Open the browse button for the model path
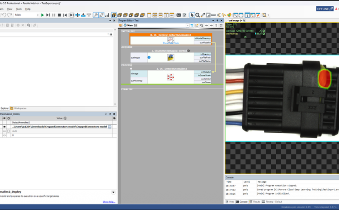339x210 pixels. [109, 127]
